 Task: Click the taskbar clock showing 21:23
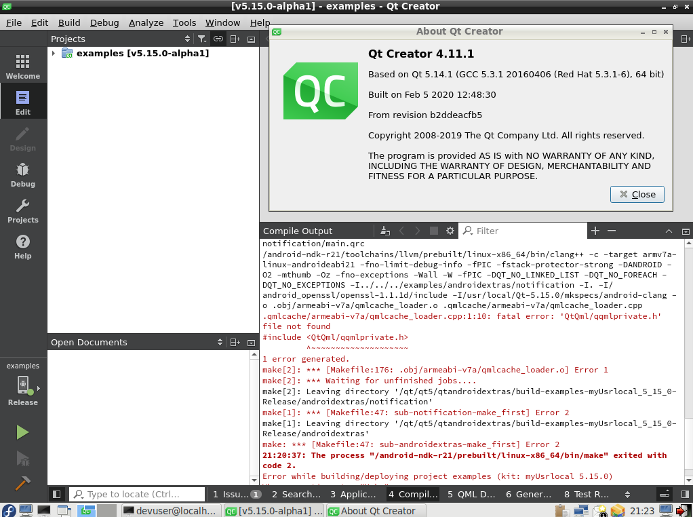[x=641, y=511]
